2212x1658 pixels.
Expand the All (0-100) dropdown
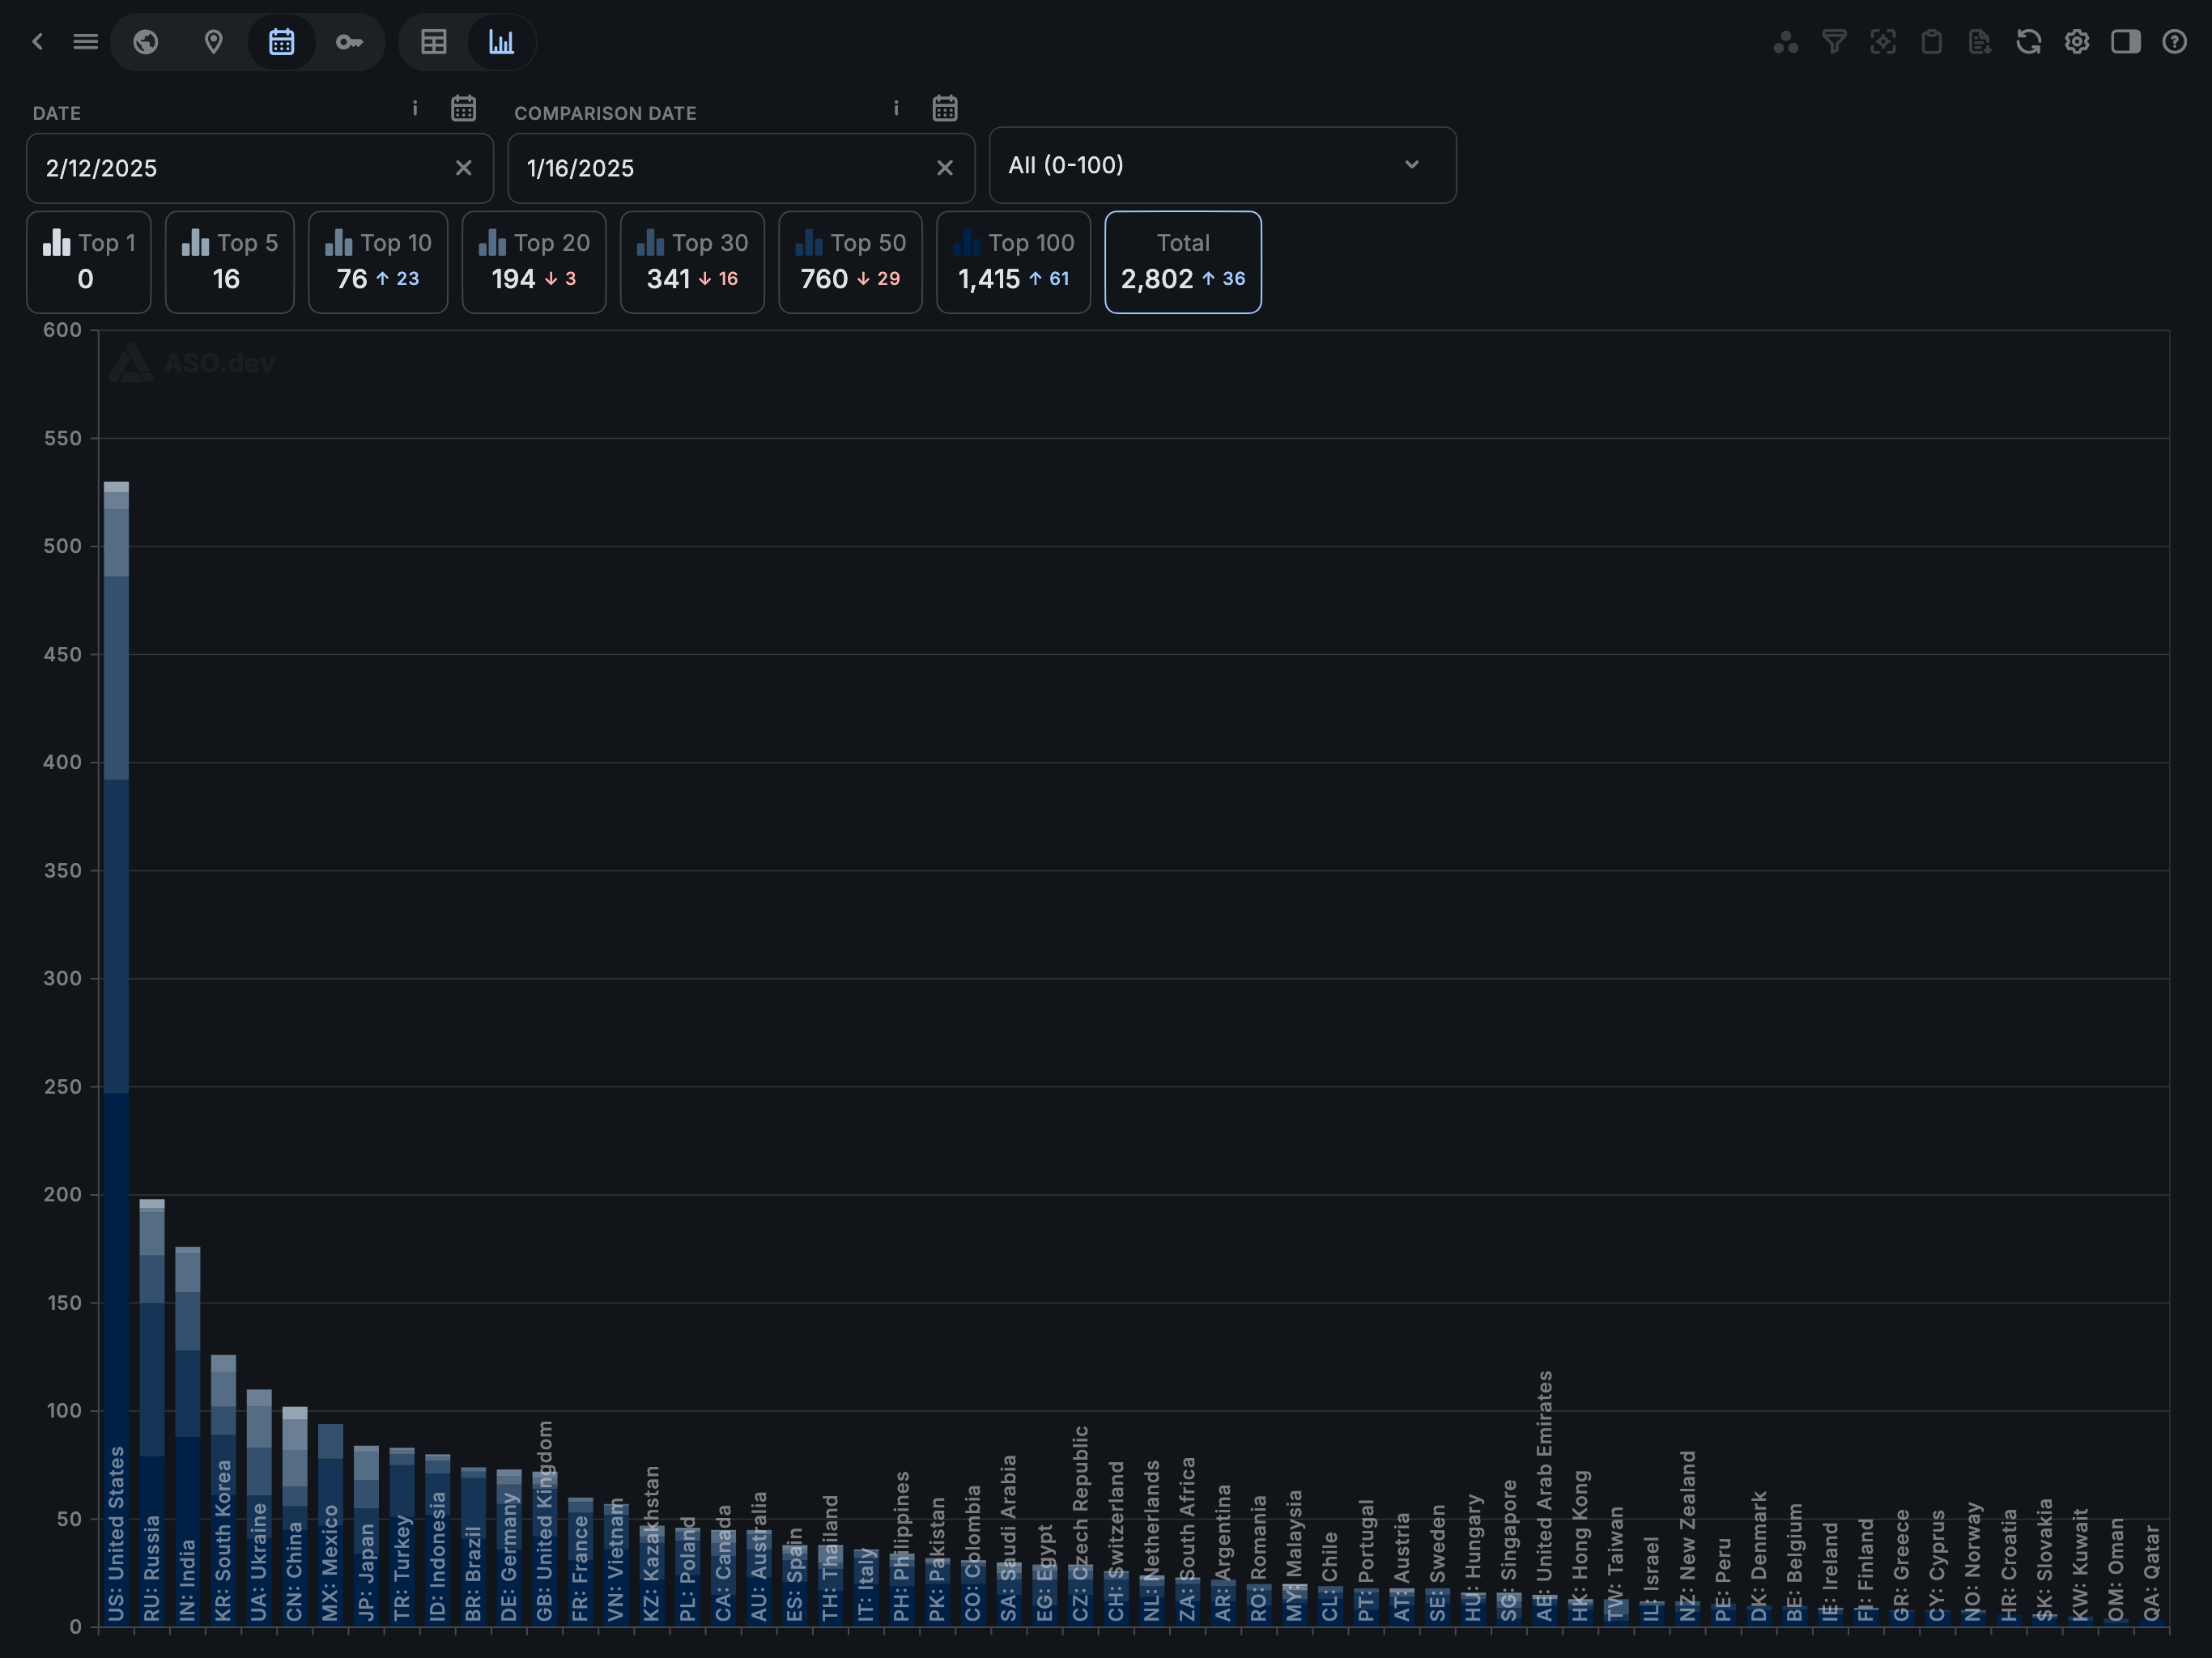tap(1222, 165)
